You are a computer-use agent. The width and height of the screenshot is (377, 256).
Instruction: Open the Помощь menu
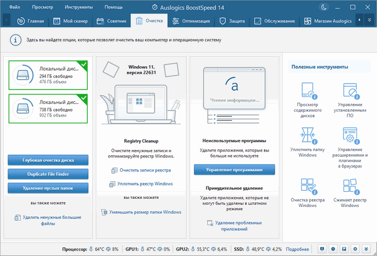(114, 7)
